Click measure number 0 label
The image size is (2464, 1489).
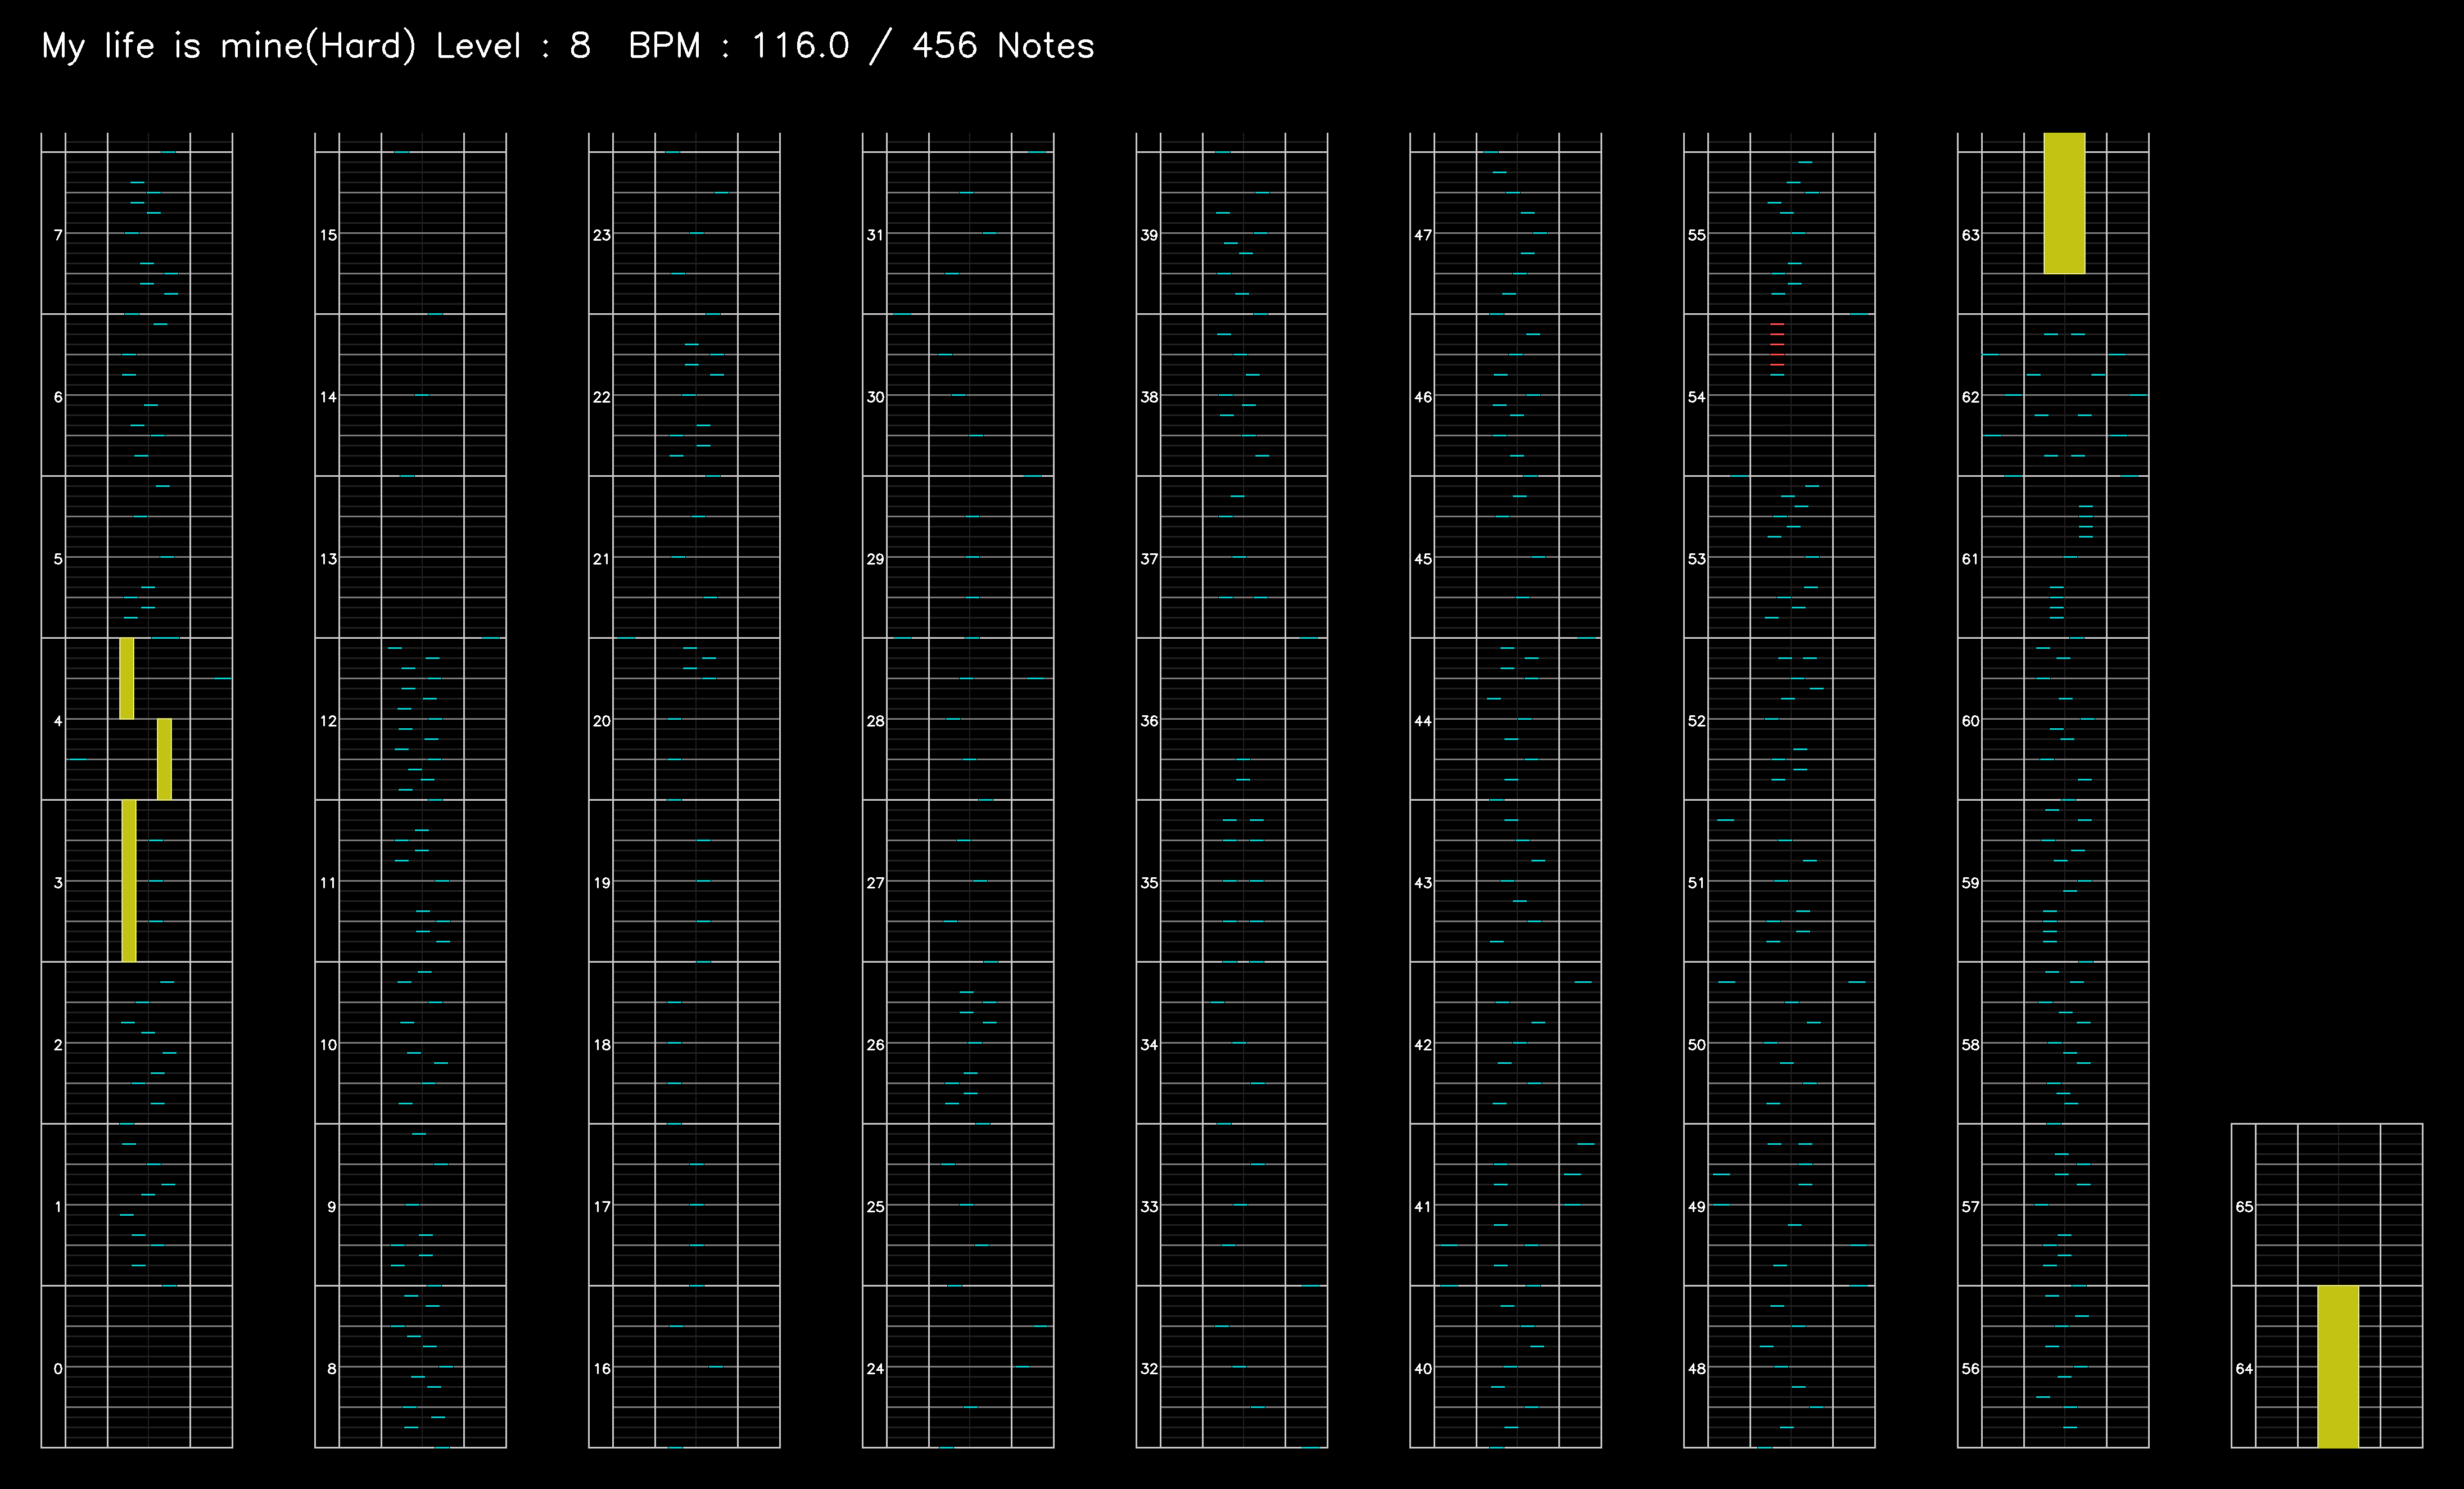pos(58,1368)
